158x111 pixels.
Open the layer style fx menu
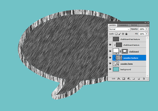pyautogui.click(x=118, y=78)
